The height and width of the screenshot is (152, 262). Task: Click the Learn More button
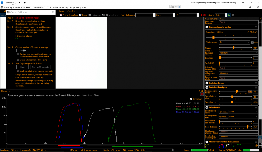coord(87,95)
